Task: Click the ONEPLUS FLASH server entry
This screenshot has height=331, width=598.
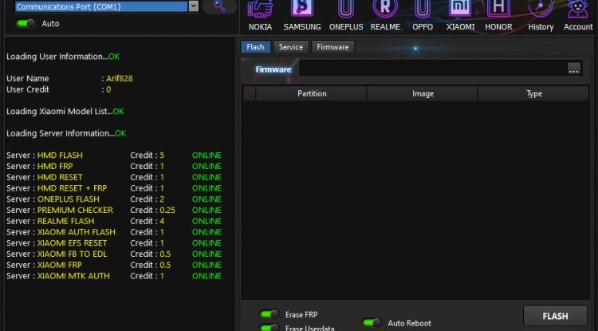Action: coord(69,199)
